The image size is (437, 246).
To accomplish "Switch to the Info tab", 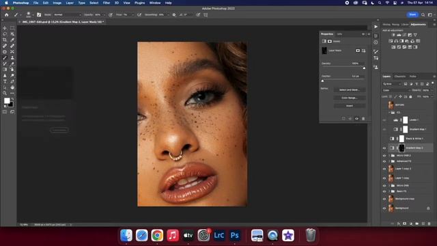I will tap(339, 34).
